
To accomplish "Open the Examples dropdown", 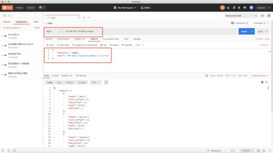I will [261, 23].
